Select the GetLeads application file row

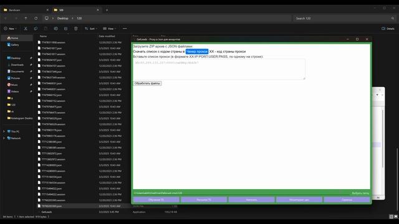107,212
